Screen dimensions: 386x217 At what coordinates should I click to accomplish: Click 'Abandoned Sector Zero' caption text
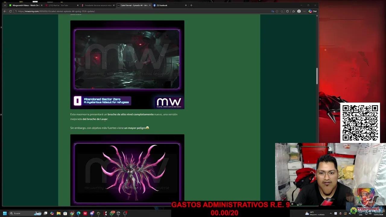(x=102, y=99)
